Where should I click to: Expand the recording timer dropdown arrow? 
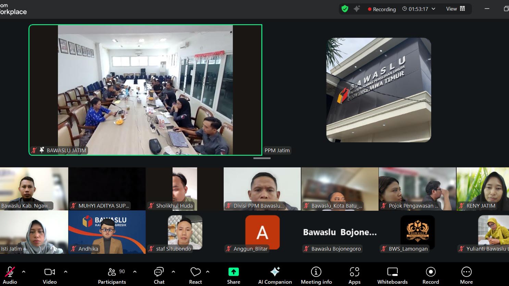point(433,9)
